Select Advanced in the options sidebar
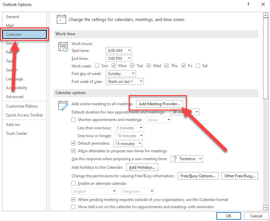Screen dimensions: 270x221 click(x=24, y=97)
